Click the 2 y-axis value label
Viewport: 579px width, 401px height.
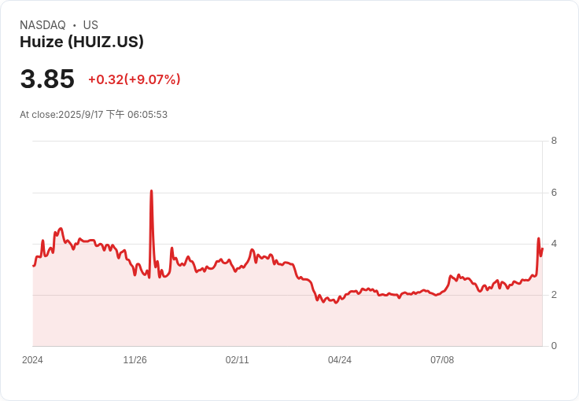pos(554,295)
